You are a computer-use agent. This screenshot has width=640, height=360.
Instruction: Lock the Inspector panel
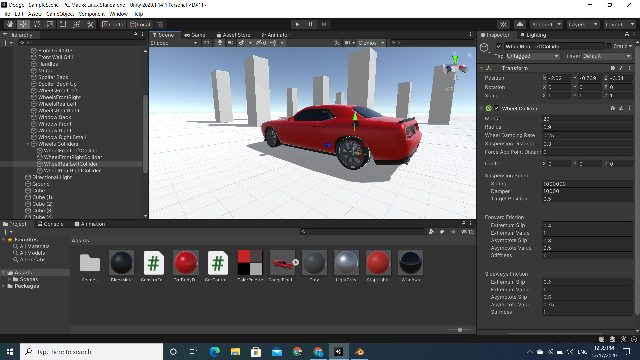pyautogui.click(x=627, y=35)
